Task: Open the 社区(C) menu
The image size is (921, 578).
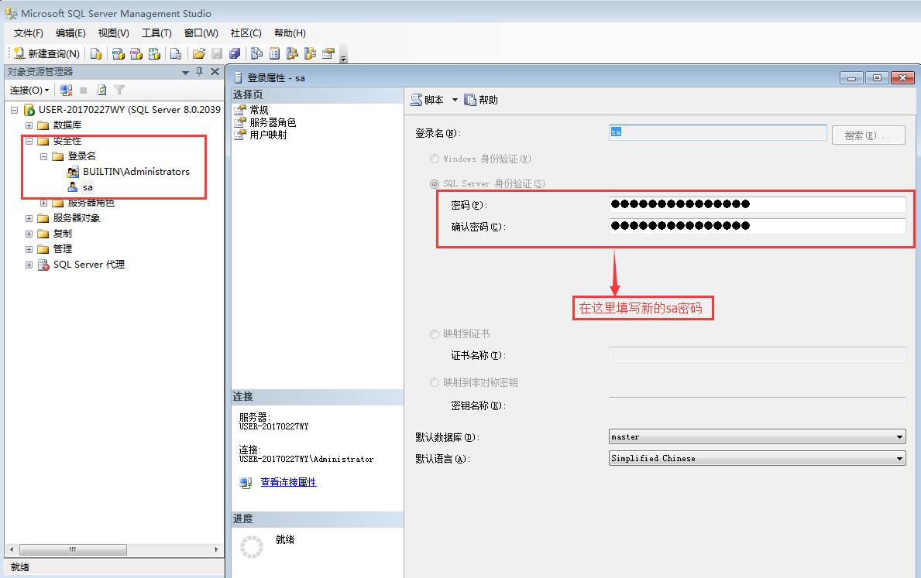Action: click(x=246, y=32)
